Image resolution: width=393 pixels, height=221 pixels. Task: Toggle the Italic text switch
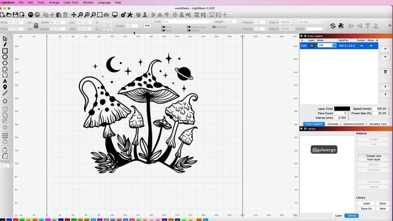[x=163, y=30]
